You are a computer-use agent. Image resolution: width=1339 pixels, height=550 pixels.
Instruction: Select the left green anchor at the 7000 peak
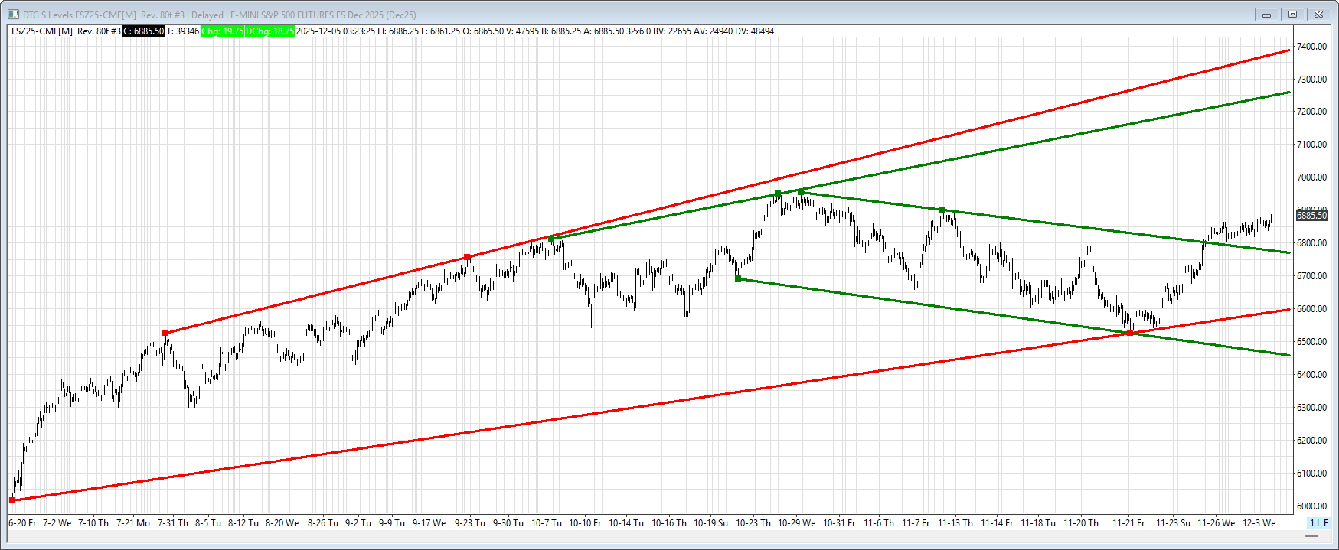click(x=778, y=194)
